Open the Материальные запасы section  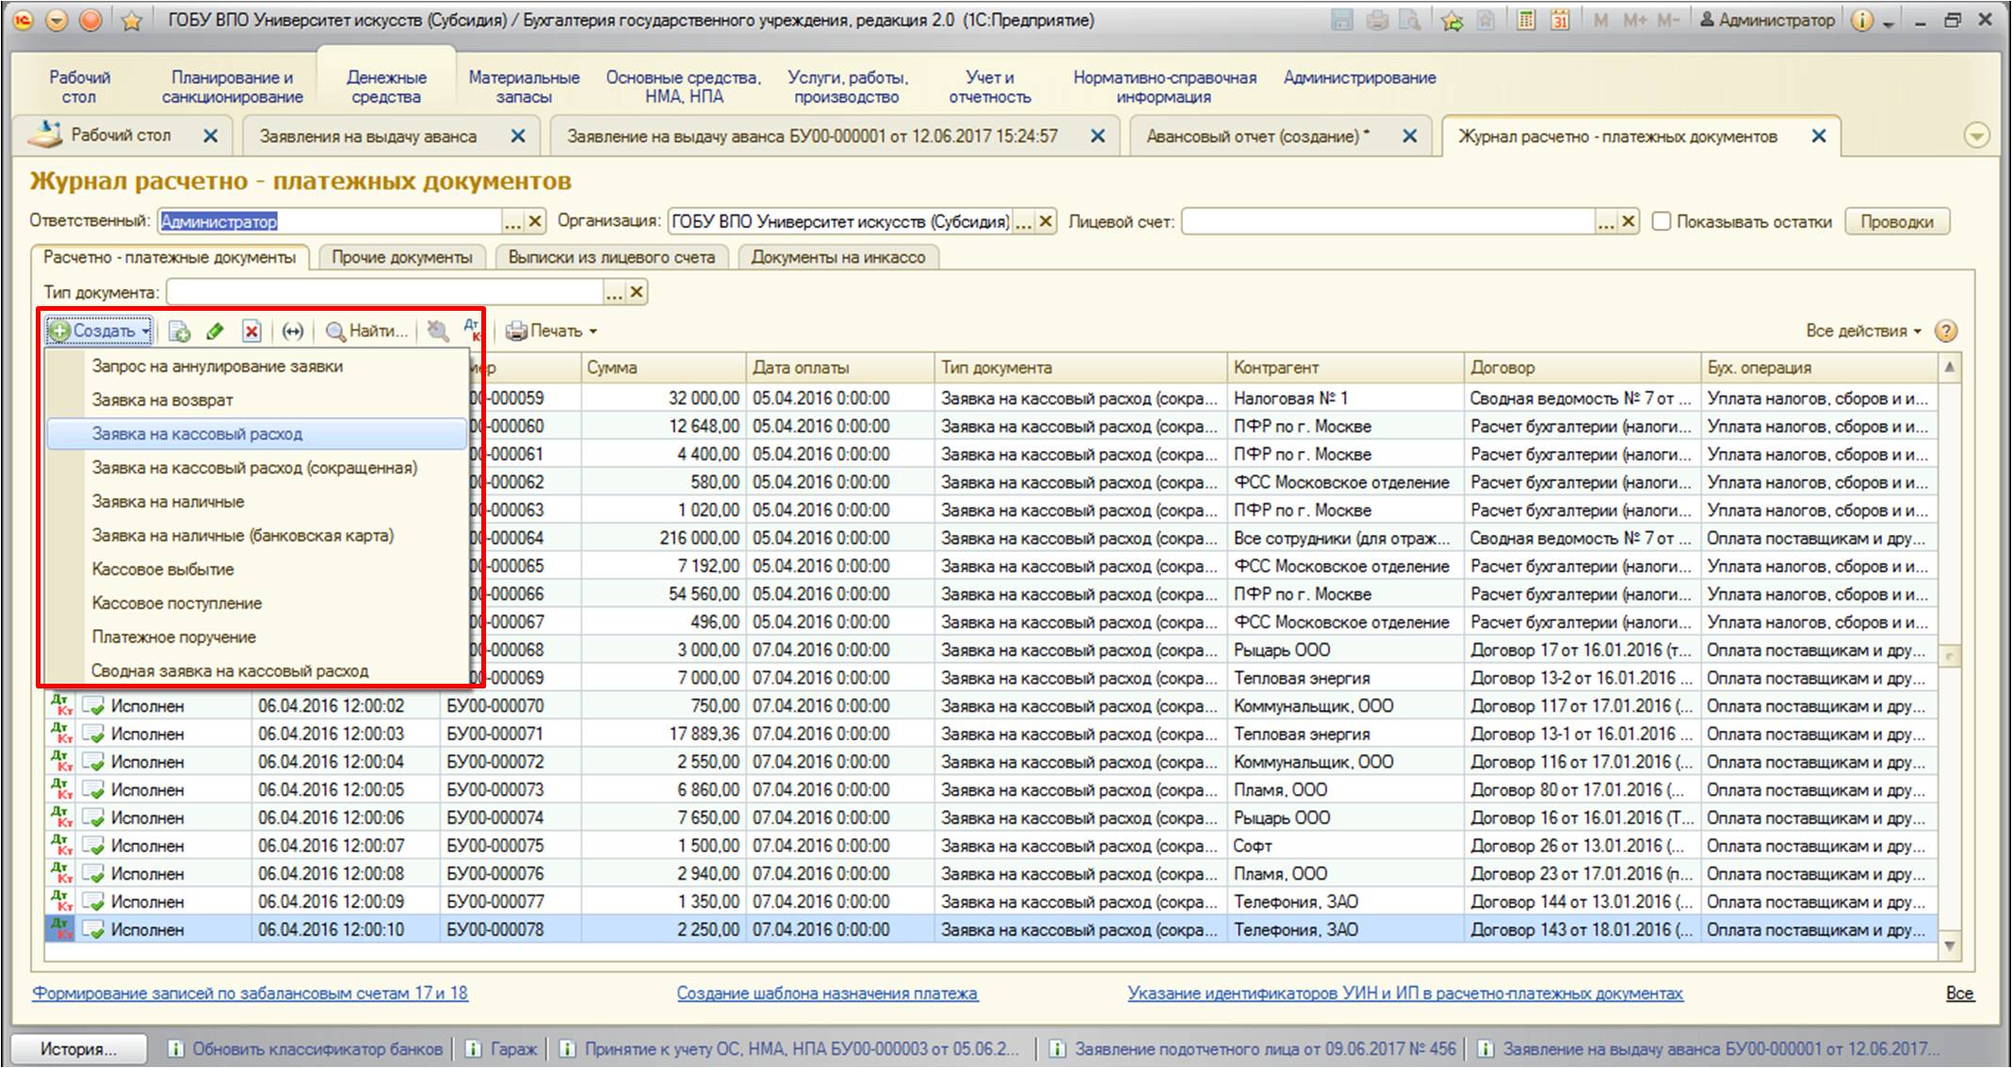(524, 88)
